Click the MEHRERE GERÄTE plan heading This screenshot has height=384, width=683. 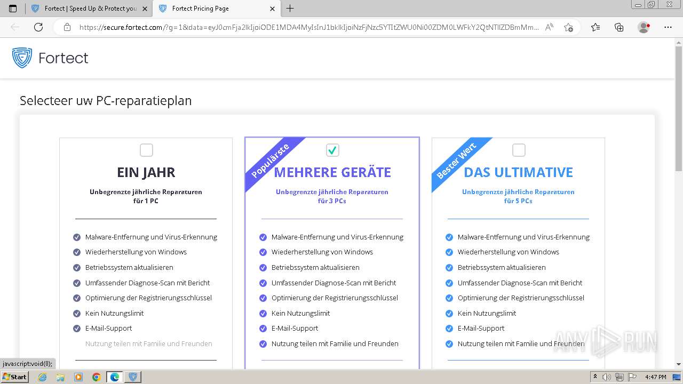click(x=332, y=172)
